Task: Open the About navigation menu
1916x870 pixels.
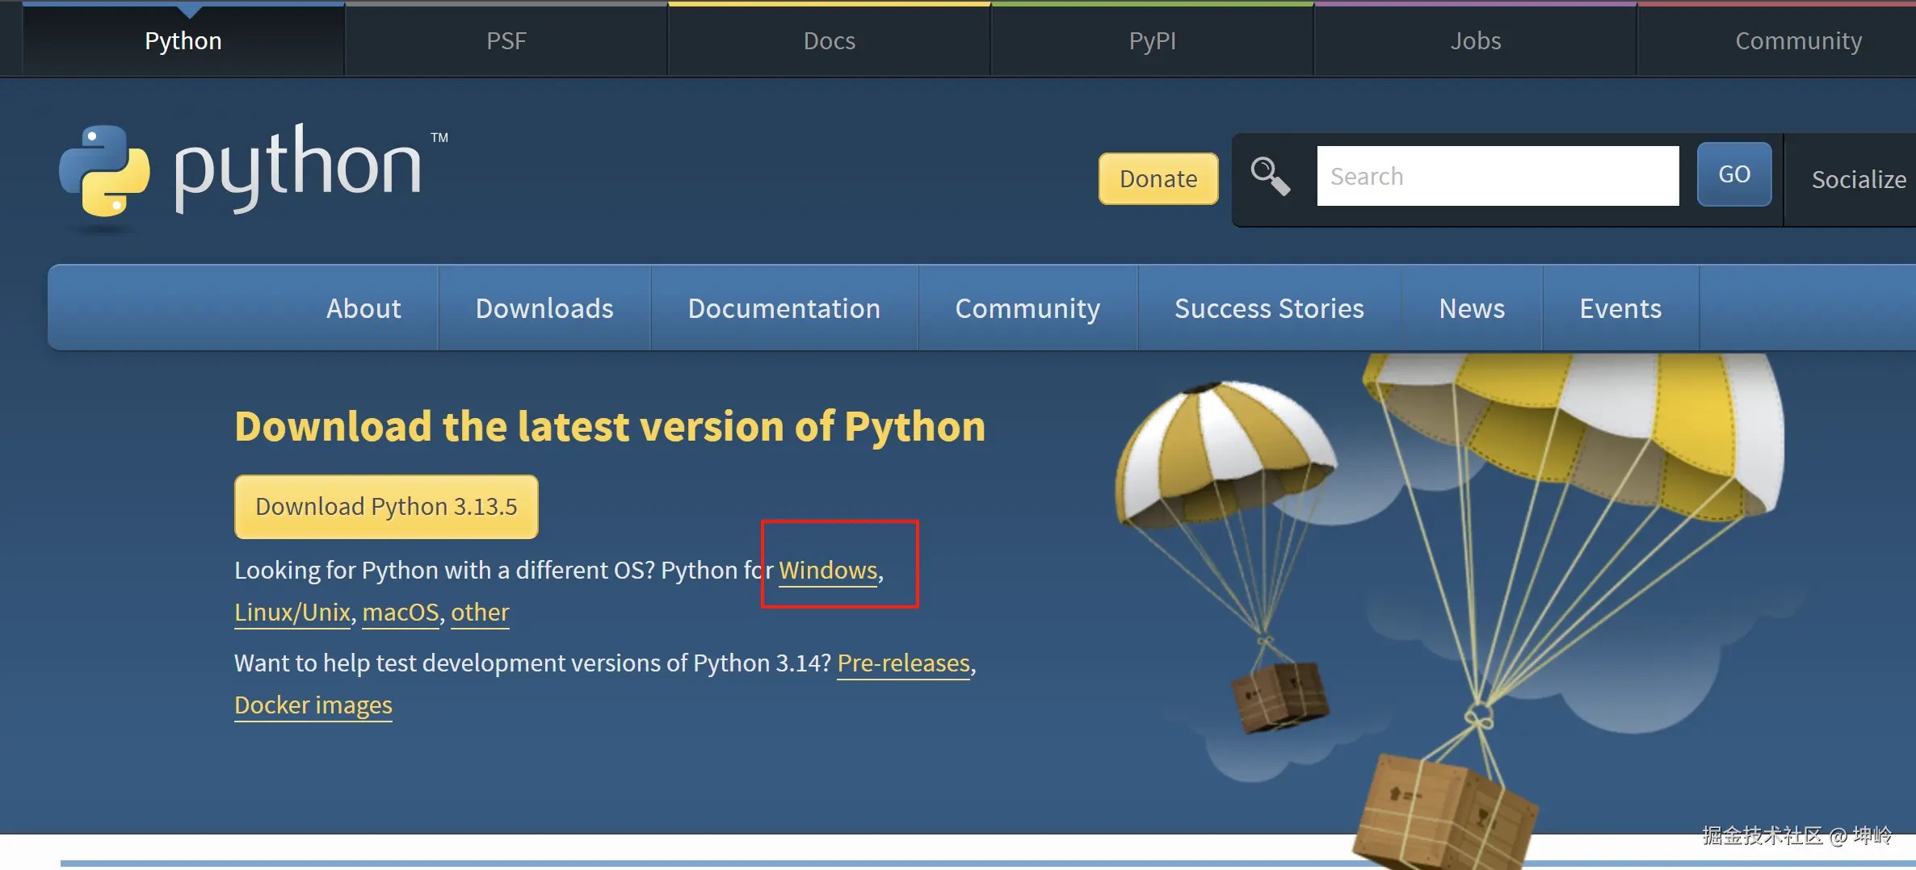Action: tap(363, 308)
